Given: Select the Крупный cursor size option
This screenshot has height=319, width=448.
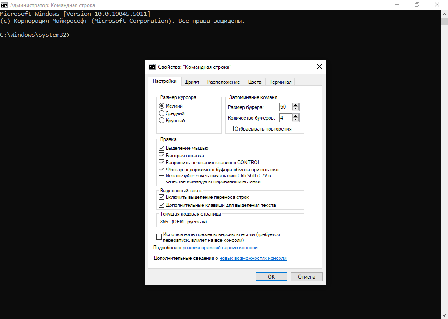Looking at the screenshot, I should 162,121.
